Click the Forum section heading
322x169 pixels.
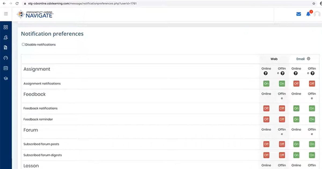[31, 130]
